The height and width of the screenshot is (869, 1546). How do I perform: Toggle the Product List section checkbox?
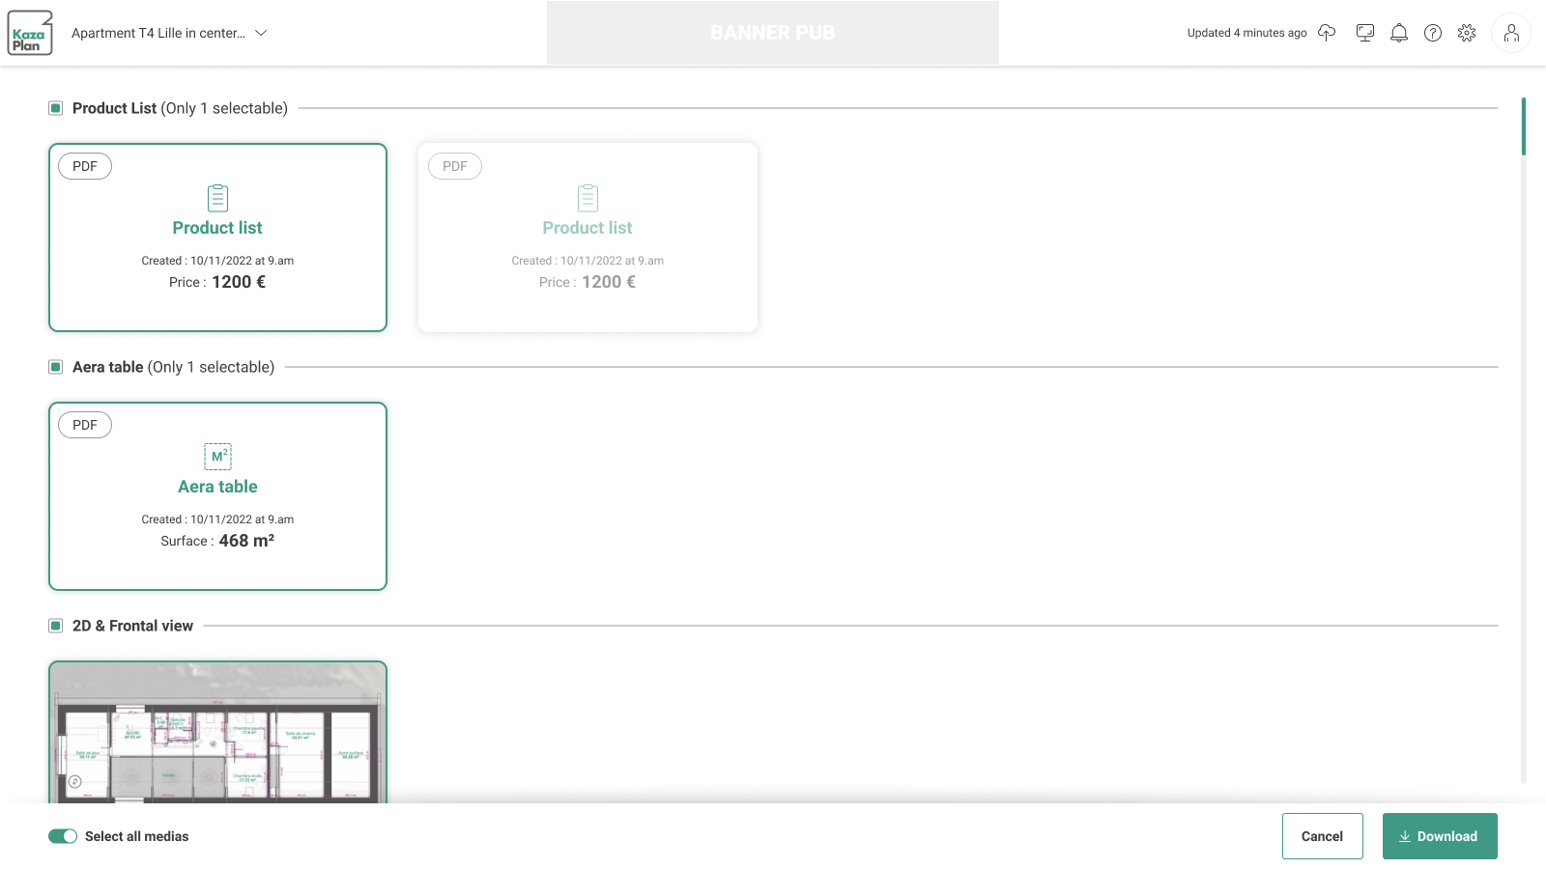(x=56, y=108)
